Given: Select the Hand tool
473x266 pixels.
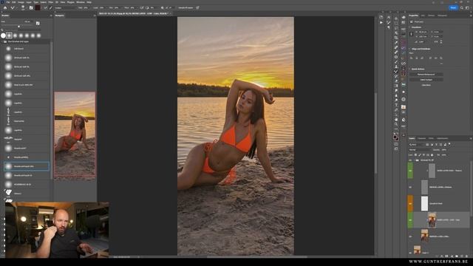Looking at the screenshot, I should coord(396,120).
